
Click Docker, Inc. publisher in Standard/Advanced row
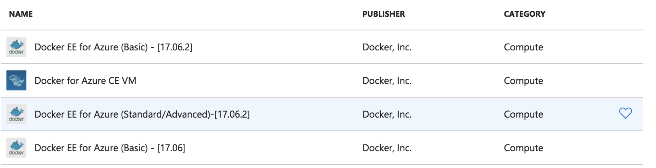point(387,114)
